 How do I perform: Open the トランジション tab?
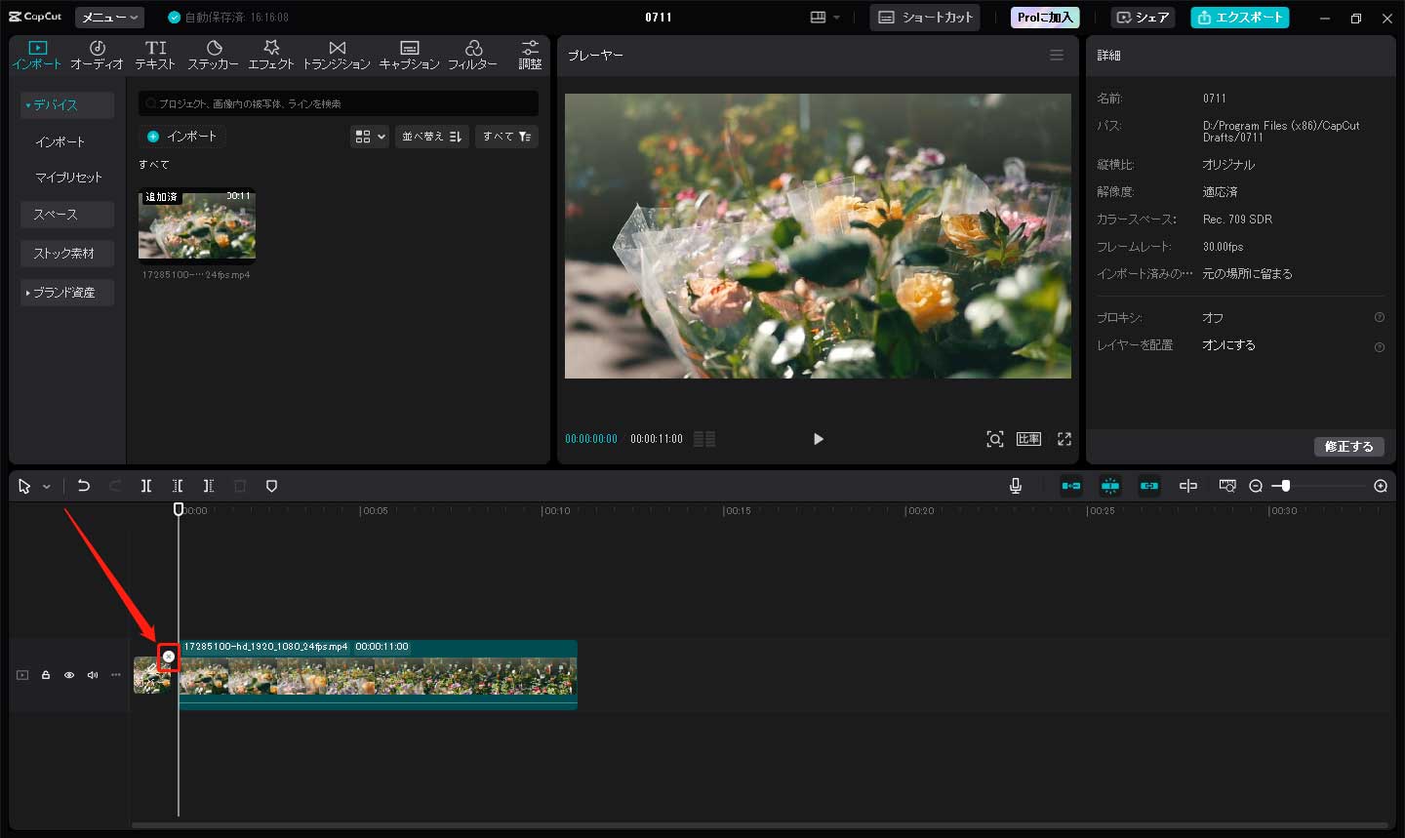click(337, 55)
